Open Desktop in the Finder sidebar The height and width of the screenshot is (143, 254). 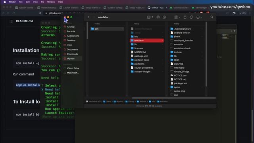[71, 41]
